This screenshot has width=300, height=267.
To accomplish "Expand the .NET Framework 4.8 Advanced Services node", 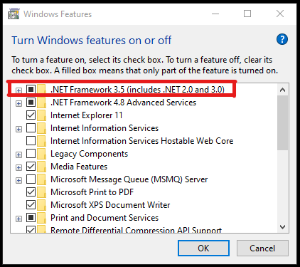I will pos(18,103).
